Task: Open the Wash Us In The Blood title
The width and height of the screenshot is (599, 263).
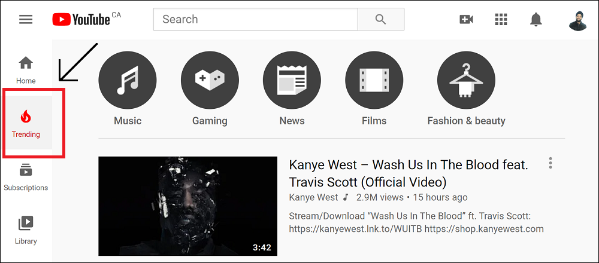Action: pyautogui.click(x=409, y=173)
